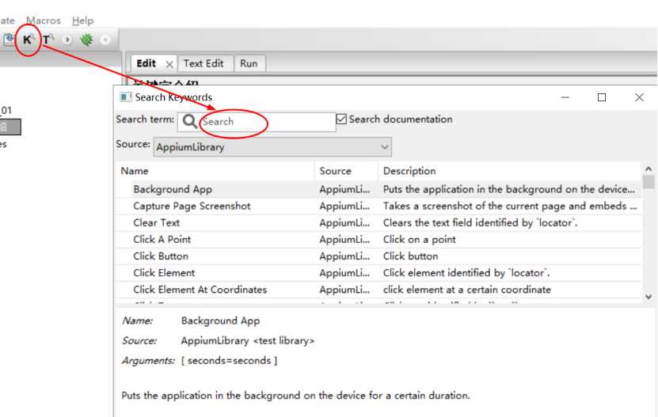Close the Search Keywords window
The width and height of the screenshot is (658, 417).
point(639,97)
